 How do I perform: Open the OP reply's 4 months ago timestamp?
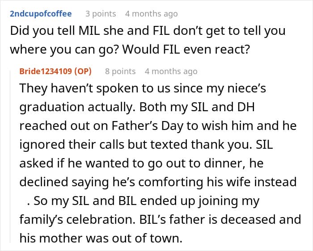click(171, 71)
